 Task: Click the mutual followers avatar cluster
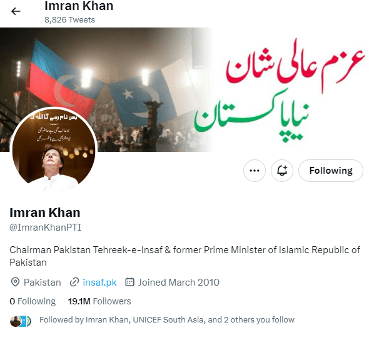click(x=21, y=321)
